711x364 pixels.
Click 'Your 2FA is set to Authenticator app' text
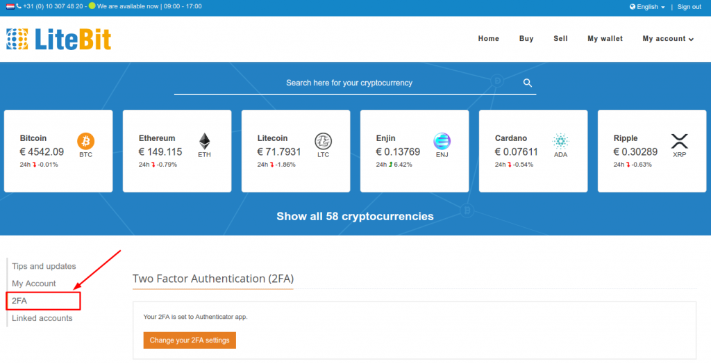click(195, 317)
